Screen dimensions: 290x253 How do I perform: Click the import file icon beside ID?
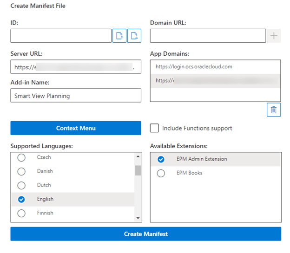point(119,36)
